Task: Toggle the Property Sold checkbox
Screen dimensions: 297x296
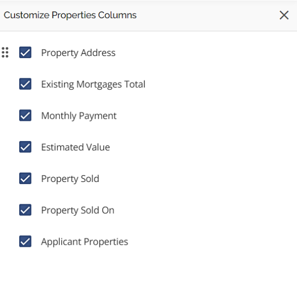Action: [25, 178]
